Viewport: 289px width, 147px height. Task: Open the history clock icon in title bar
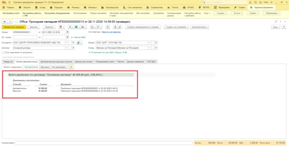[255, 2]
